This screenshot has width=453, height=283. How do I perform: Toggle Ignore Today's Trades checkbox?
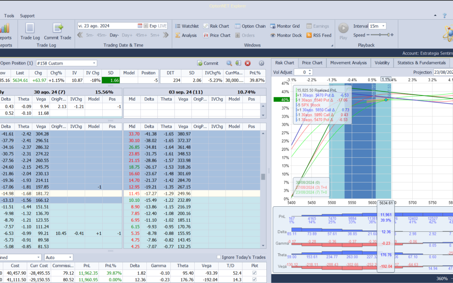[x=219, y=257]
